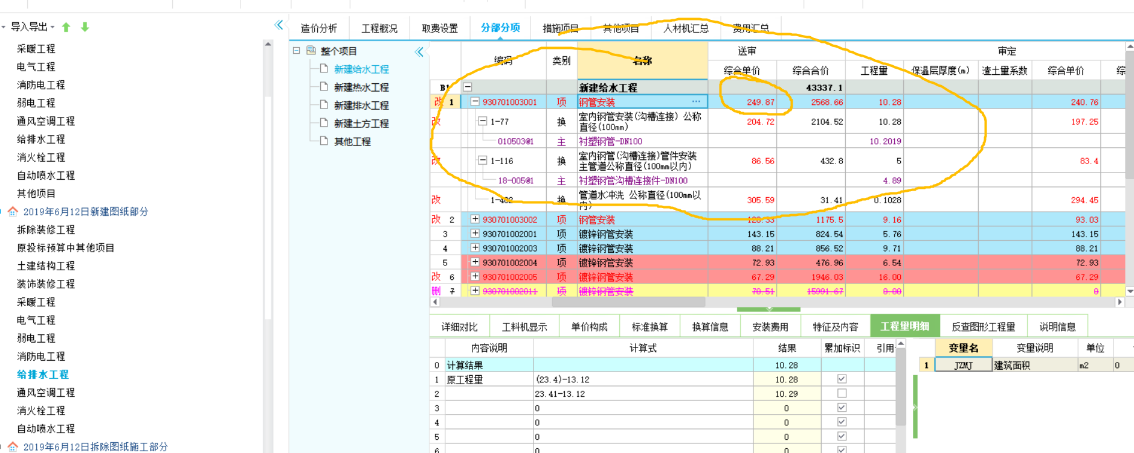This screenshot has height=453, width=1134.
Task: Click the 建筑面积 variable description cell
Action: (x=1035, y=365)
